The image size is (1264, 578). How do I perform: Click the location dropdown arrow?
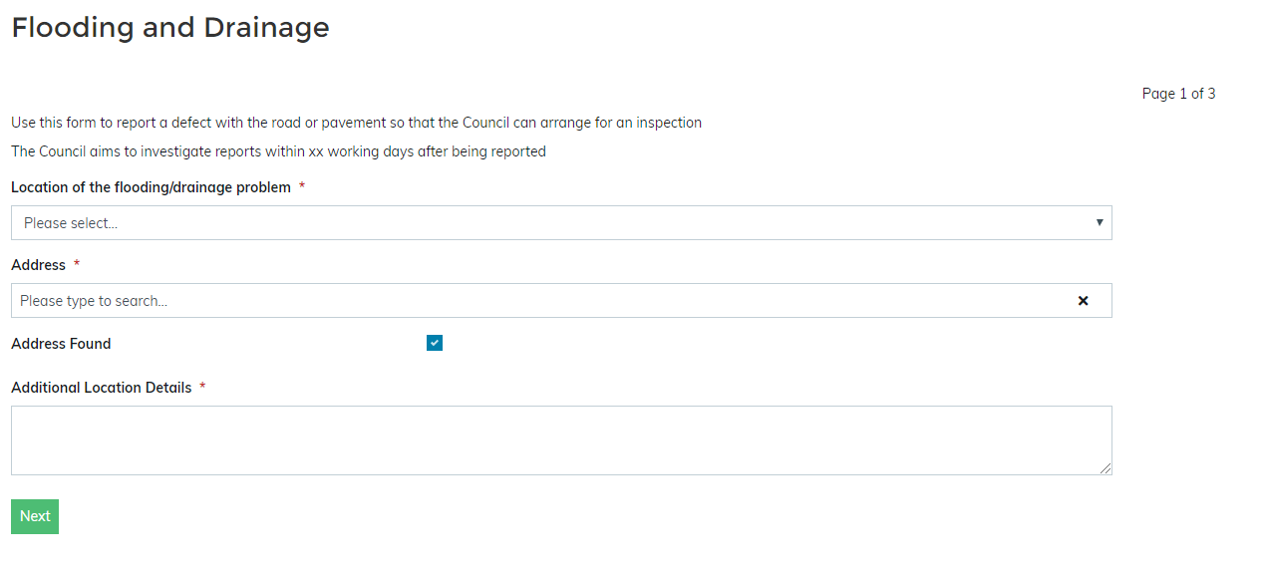pos(1099,223)
